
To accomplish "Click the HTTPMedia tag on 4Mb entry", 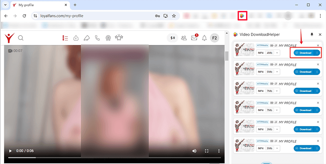I will (262, 46).
